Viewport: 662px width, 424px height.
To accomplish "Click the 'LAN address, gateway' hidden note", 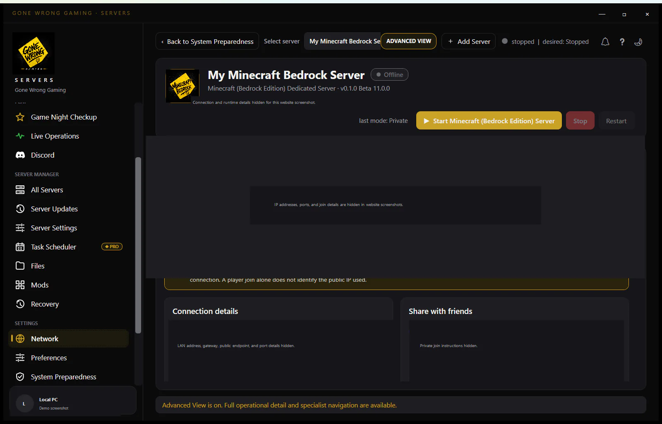I will pos(236,346).
